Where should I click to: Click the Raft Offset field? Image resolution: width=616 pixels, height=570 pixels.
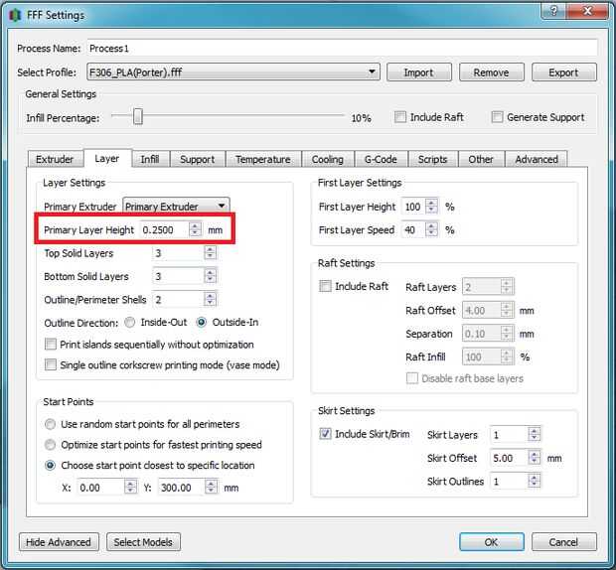[x=482, y=311]
